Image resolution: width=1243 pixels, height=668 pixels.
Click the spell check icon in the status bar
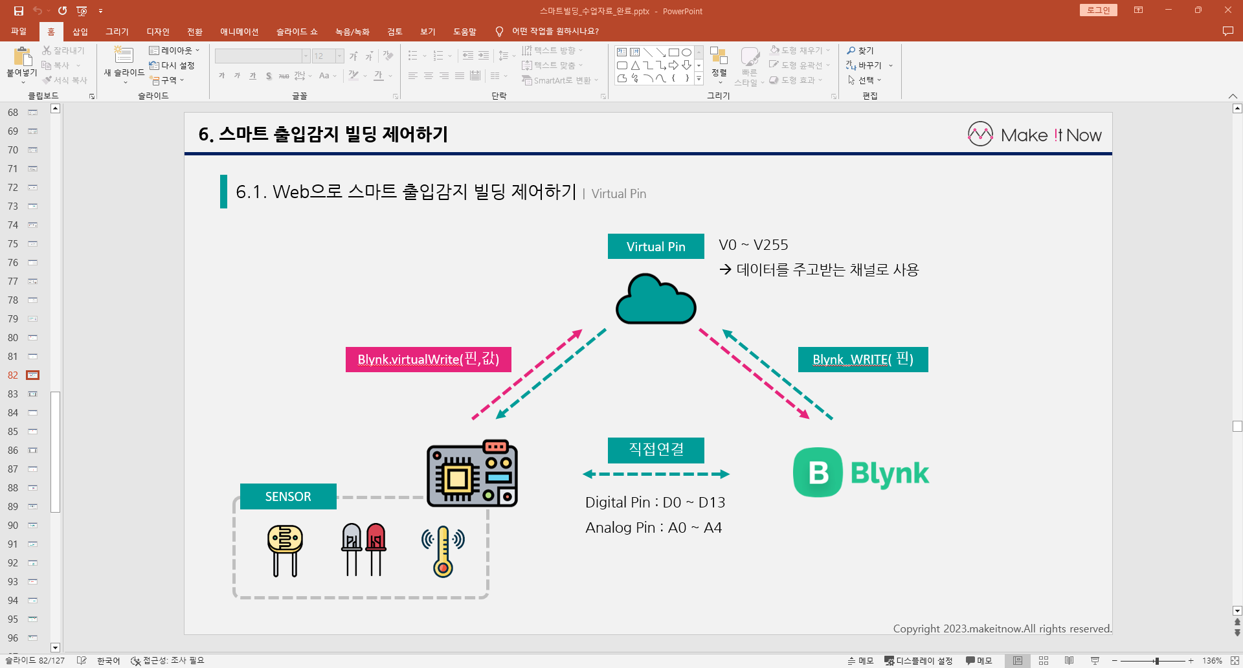[x=82, y=661]
